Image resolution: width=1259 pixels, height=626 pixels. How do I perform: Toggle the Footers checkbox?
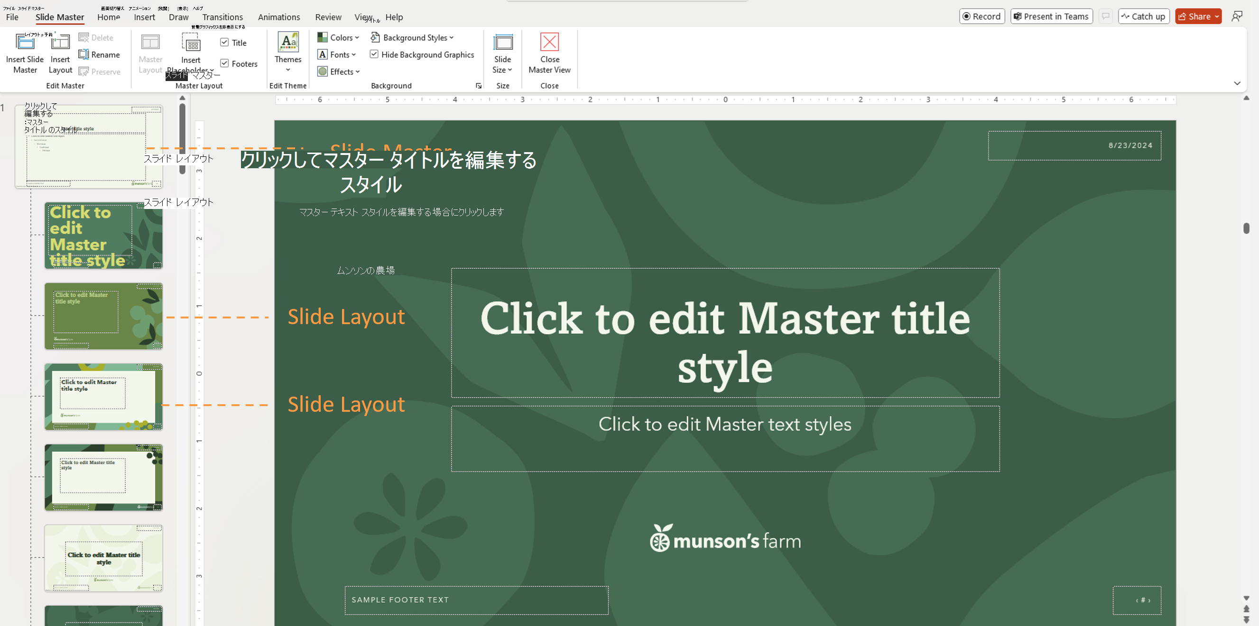[224, 64]
